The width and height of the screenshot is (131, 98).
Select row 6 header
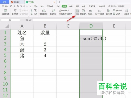[5, 61]
